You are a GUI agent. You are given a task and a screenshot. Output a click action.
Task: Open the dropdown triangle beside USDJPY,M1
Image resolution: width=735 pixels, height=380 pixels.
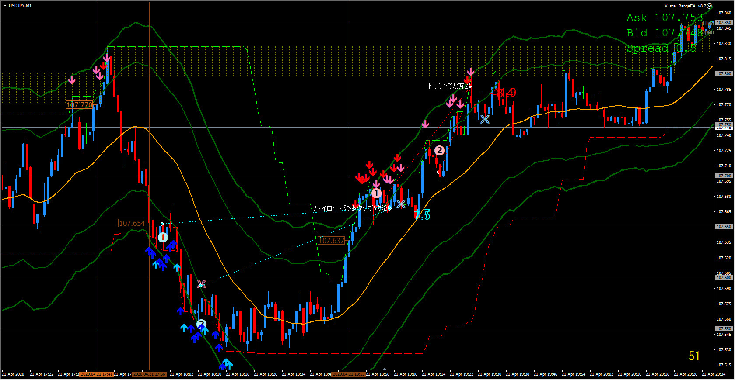(5, 6)
